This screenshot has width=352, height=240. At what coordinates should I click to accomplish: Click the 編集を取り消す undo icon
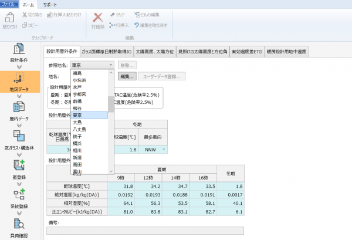[x=137, y=25]
